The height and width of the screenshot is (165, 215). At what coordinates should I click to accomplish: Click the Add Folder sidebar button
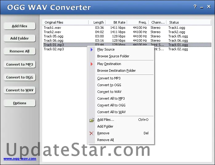tap(19, 38)
